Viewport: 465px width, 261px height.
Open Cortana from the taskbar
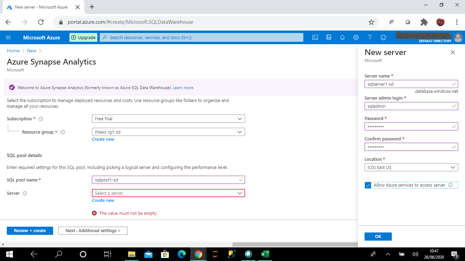click(x=83, y=254)
